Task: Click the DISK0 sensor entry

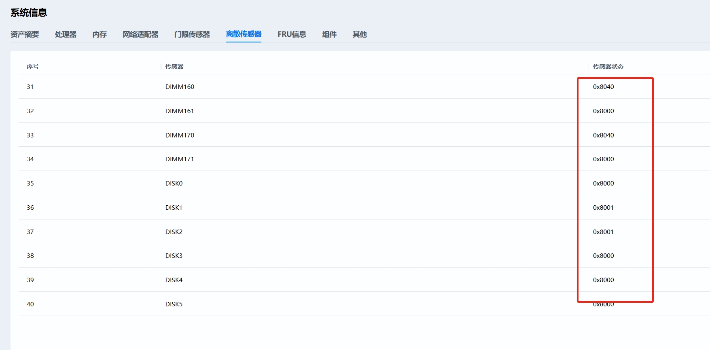Action: (x=174, y=183)
